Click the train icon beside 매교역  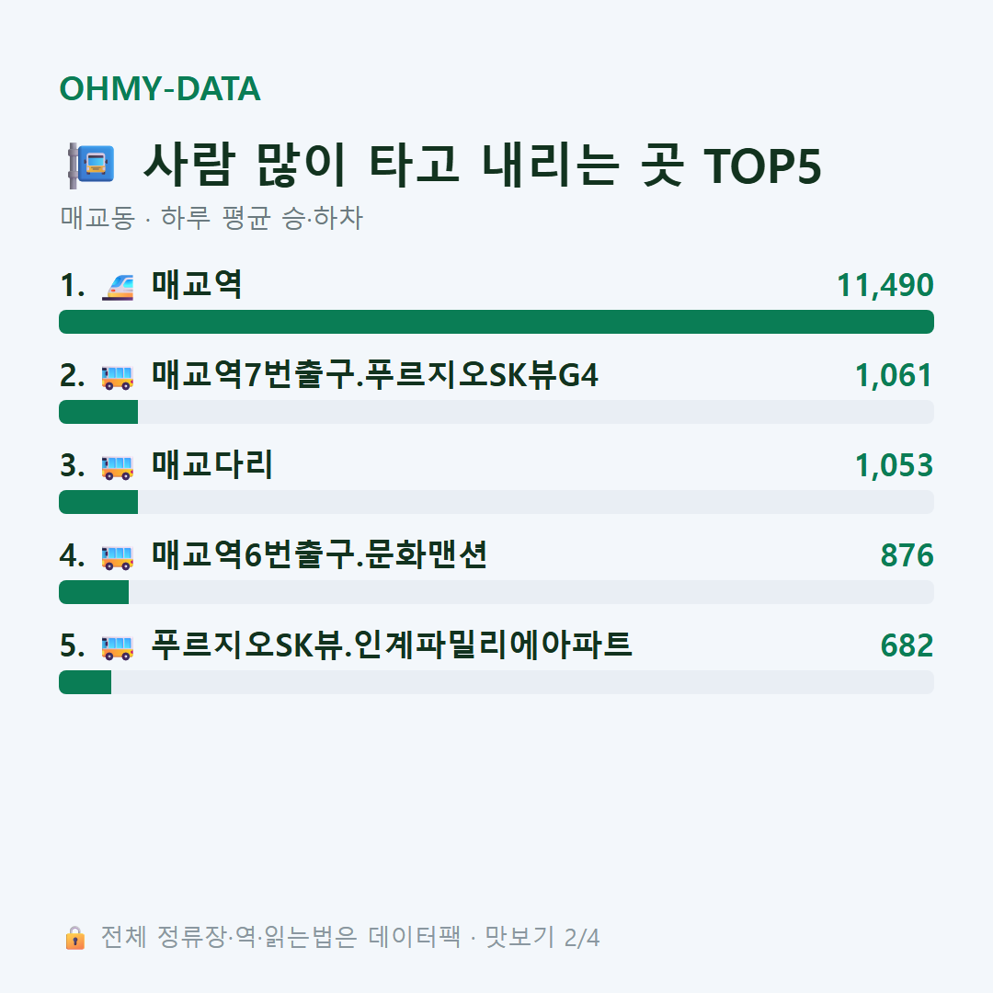(118, 286)
